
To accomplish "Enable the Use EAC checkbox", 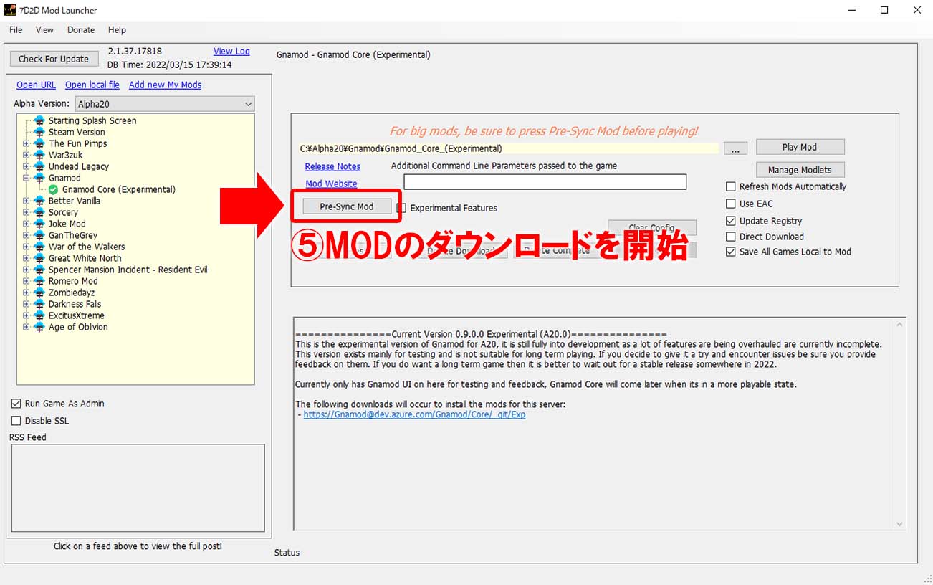I will pos(731,204).
